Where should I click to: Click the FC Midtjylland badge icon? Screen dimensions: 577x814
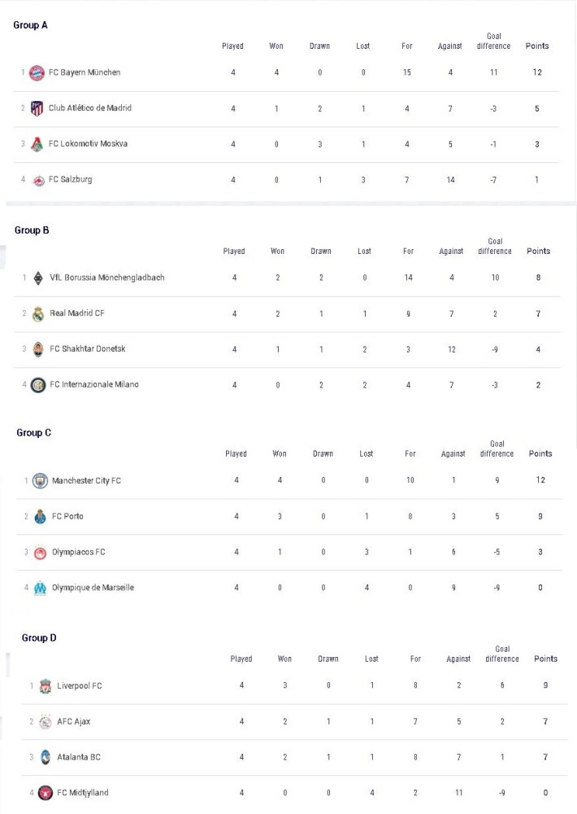tap(46, 793)
